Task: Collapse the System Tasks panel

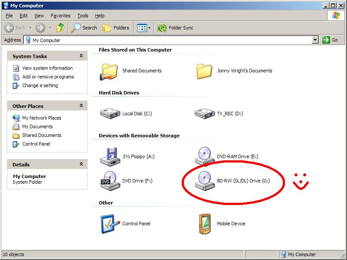Action: pyautogui.click(x=80, y=55)
